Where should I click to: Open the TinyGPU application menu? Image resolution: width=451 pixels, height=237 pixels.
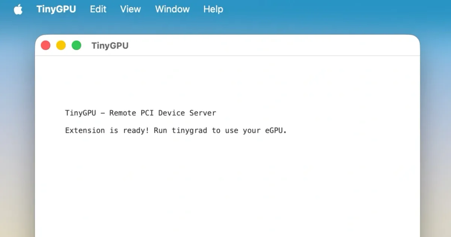56,9
